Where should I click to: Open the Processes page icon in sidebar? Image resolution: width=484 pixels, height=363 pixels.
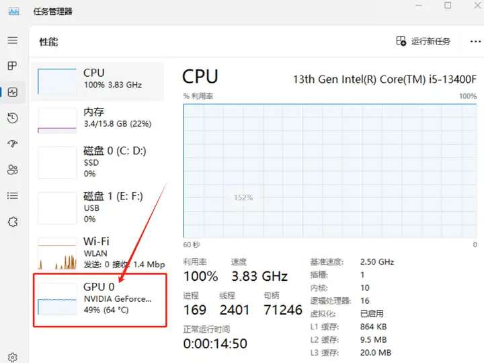point(12,66)
